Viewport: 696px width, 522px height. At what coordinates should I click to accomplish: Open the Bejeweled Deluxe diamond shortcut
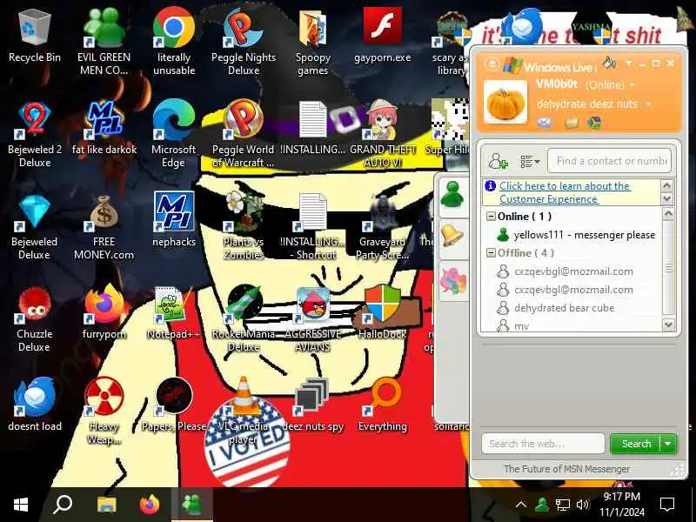35,227
